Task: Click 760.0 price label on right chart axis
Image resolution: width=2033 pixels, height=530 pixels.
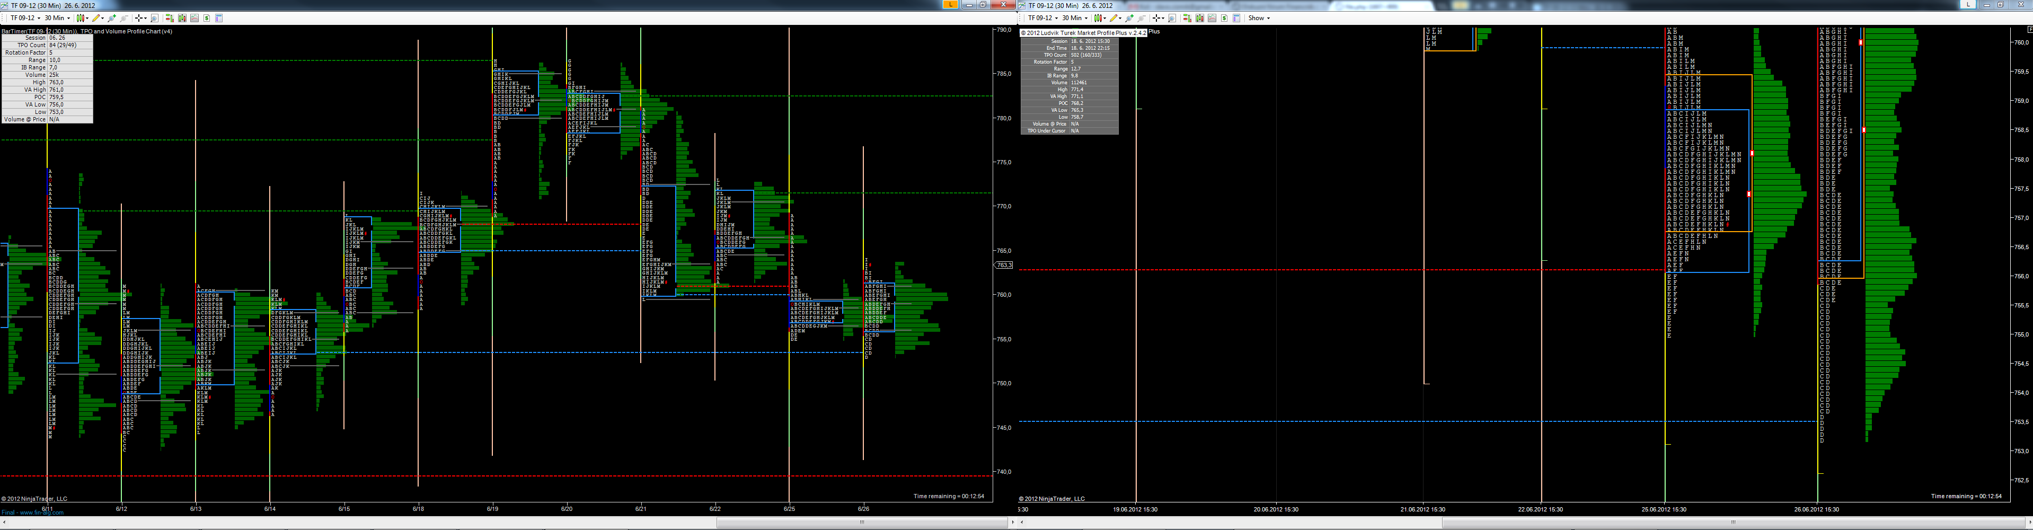Action: (x=2021, y=42)
